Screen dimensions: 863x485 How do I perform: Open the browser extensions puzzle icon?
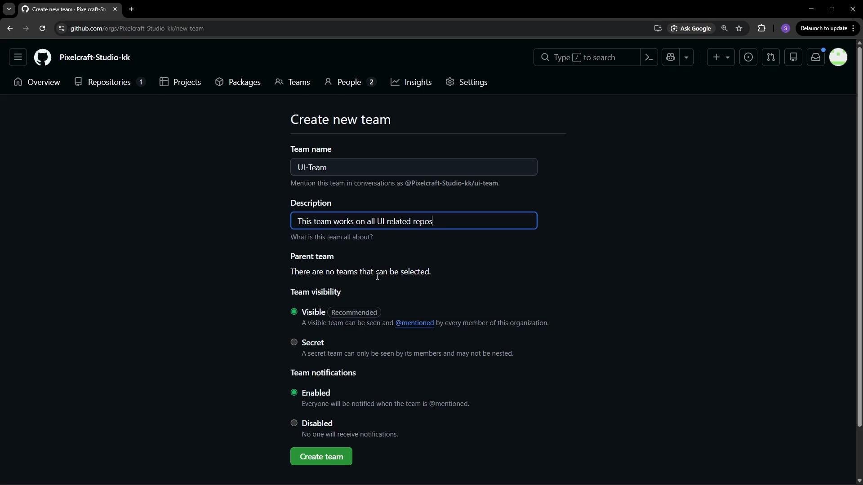(761, 28)
